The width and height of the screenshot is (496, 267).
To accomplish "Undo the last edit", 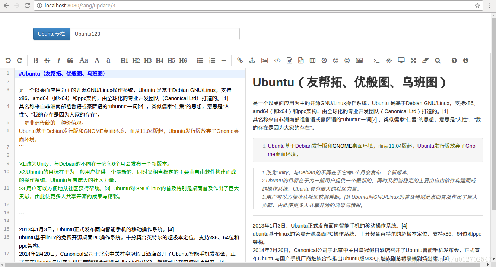I will [8, 60].
